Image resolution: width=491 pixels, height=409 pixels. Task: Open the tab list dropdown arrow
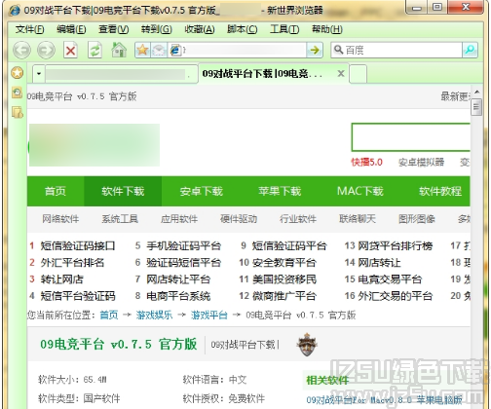pos(39,74)
